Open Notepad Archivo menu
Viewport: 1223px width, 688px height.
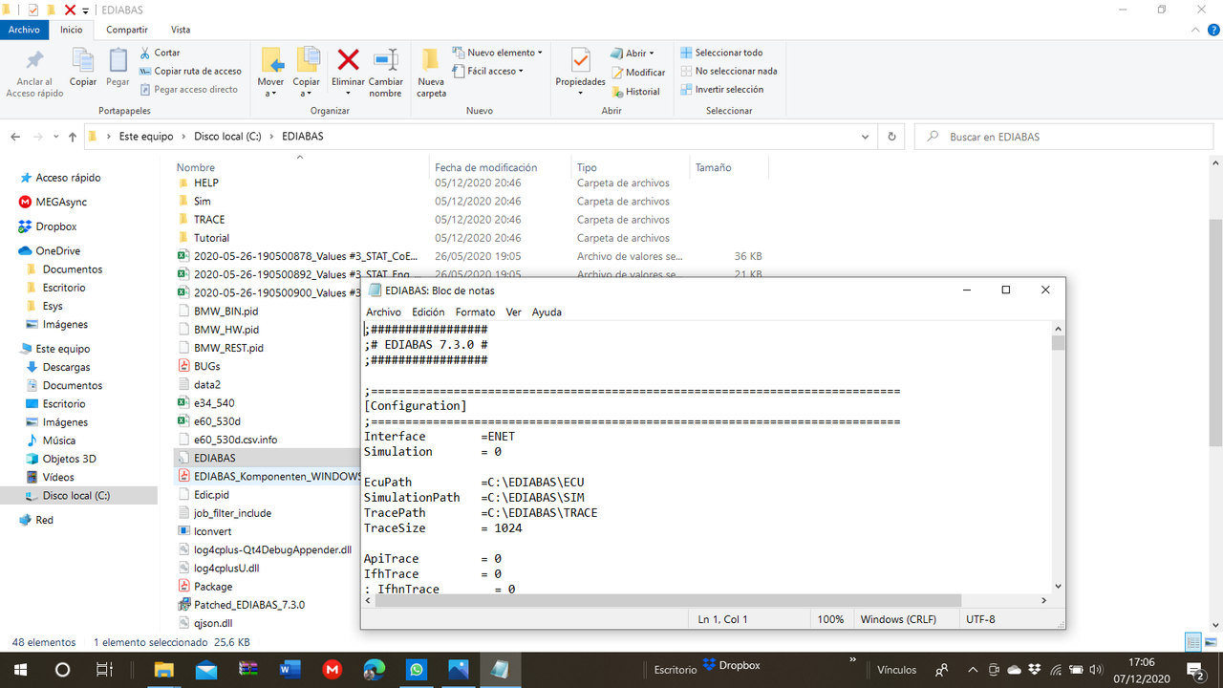[x=383, y=312]
